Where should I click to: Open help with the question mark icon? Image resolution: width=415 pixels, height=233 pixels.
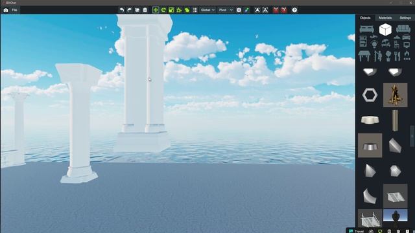click(294, 10)
